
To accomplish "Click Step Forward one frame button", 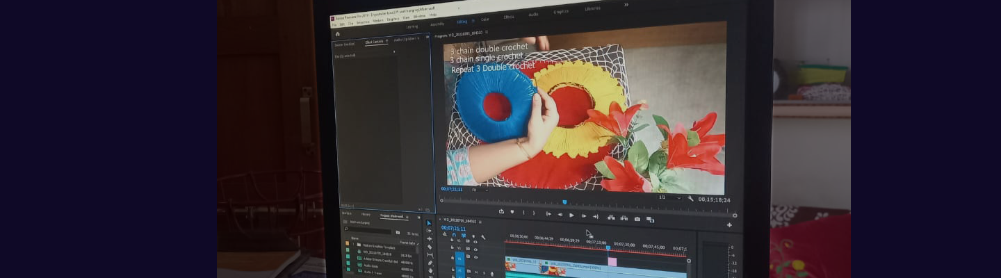I will (584, 216).
